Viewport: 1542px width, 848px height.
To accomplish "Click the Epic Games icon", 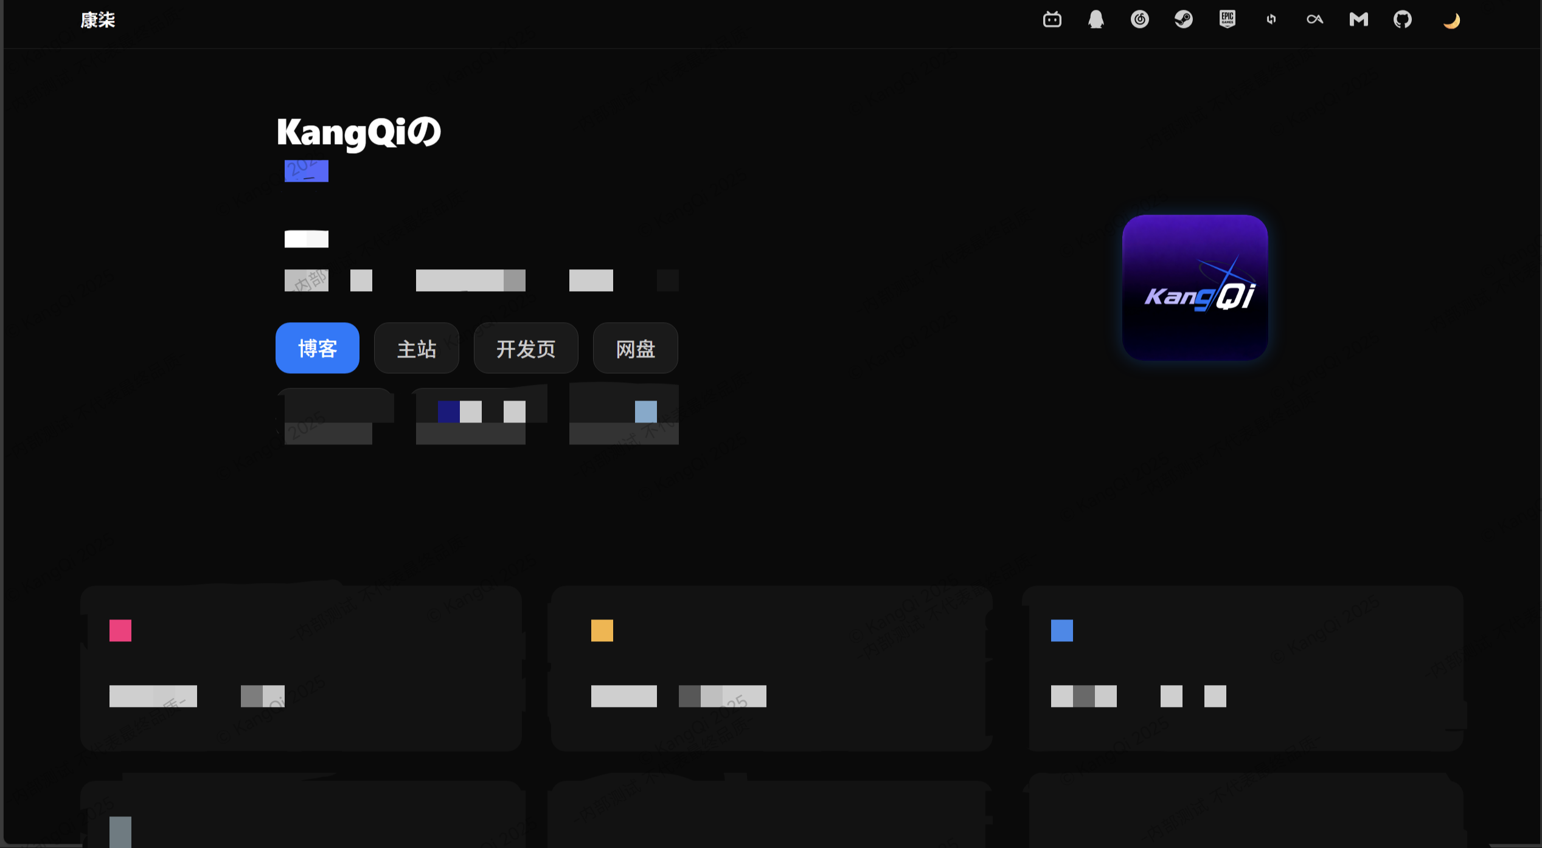I will [x=1227, y=19].
